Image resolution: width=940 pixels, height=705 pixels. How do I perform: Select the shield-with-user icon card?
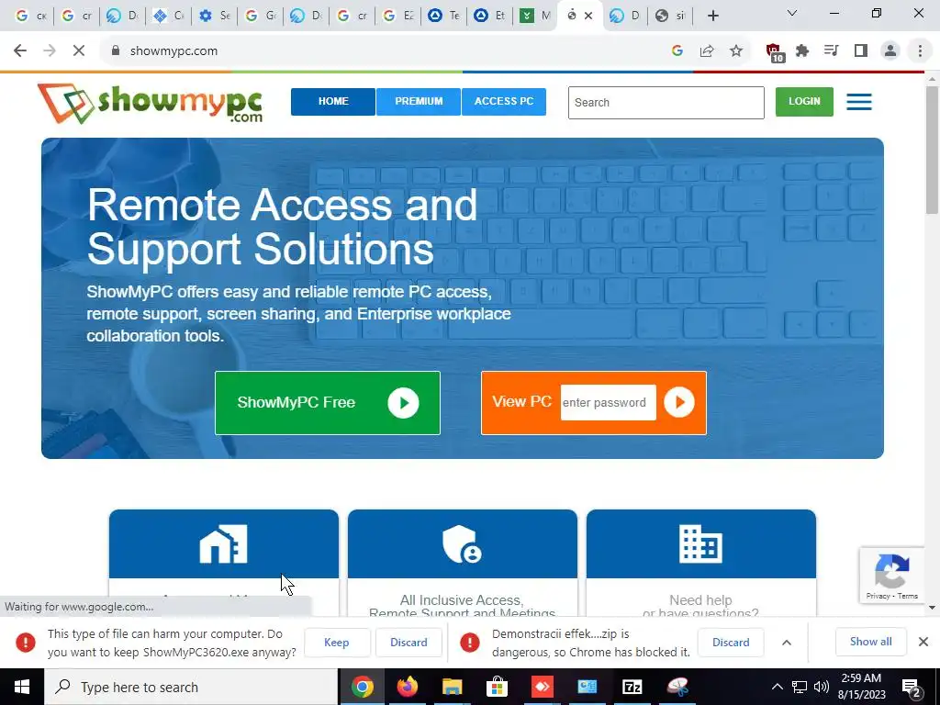(x=462, y=544)
